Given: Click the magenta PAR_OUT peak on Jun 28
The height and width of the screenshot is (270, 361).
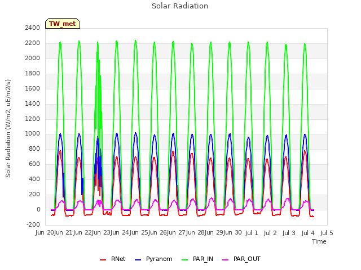Looking at the screenshot, I should [x=212, y=199].
